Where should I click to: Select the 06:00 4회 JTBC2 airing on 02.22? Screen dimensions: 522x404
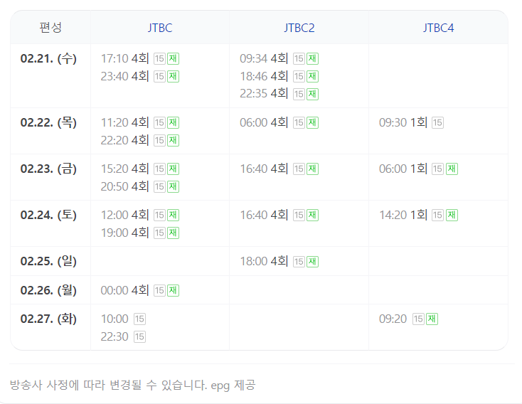coord(264,122)
